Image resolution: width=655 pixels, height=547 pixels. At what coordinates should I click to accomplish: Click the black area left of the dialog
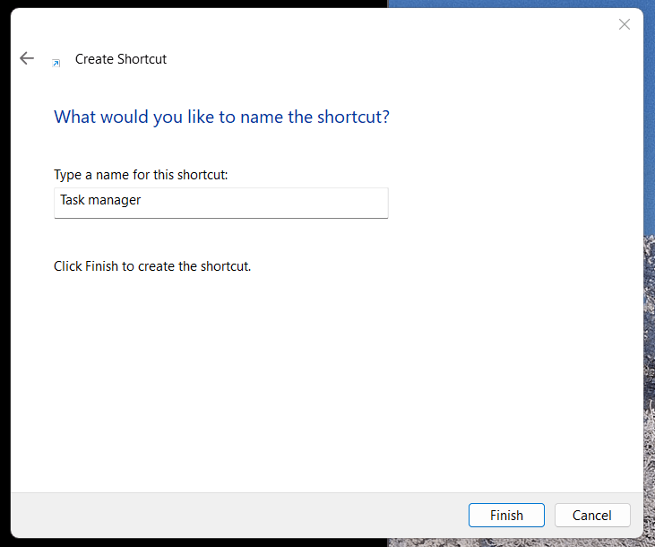click(x=4, y=269)
